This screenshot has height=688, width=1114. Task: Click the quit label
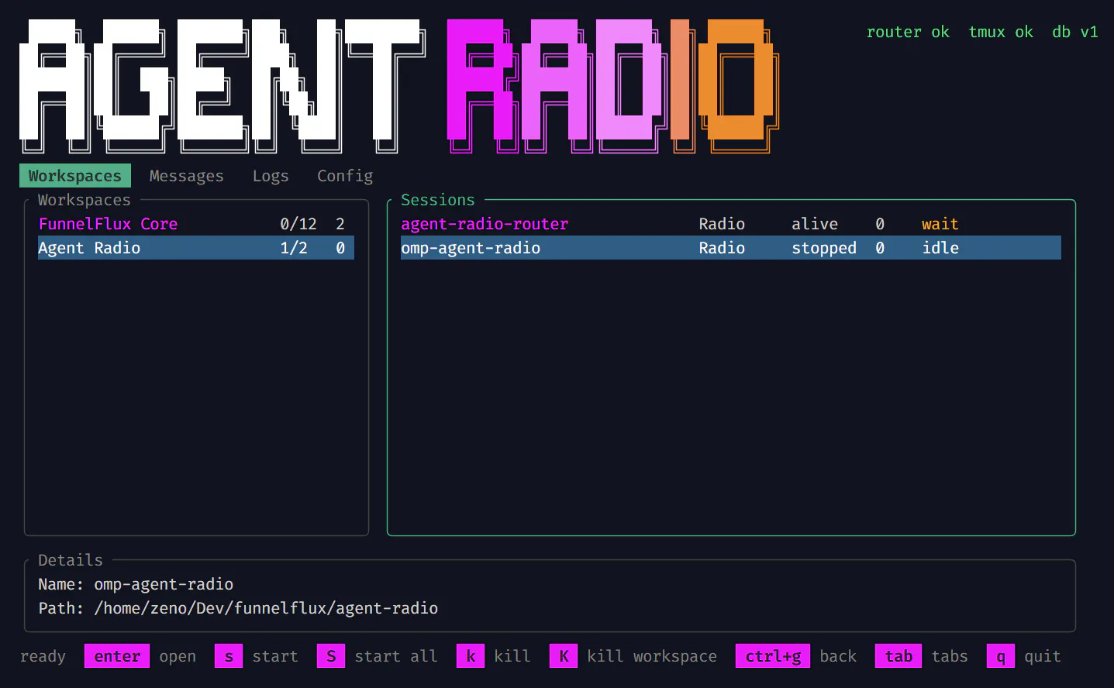point(1043,656)
